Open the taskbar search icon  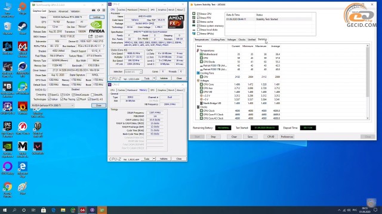(x=14, y=210)
